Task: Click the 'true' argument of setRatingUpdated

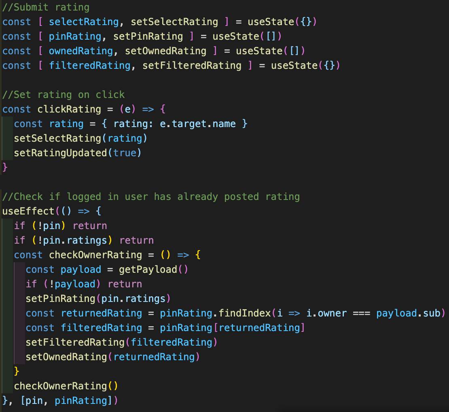Action: 125,153
